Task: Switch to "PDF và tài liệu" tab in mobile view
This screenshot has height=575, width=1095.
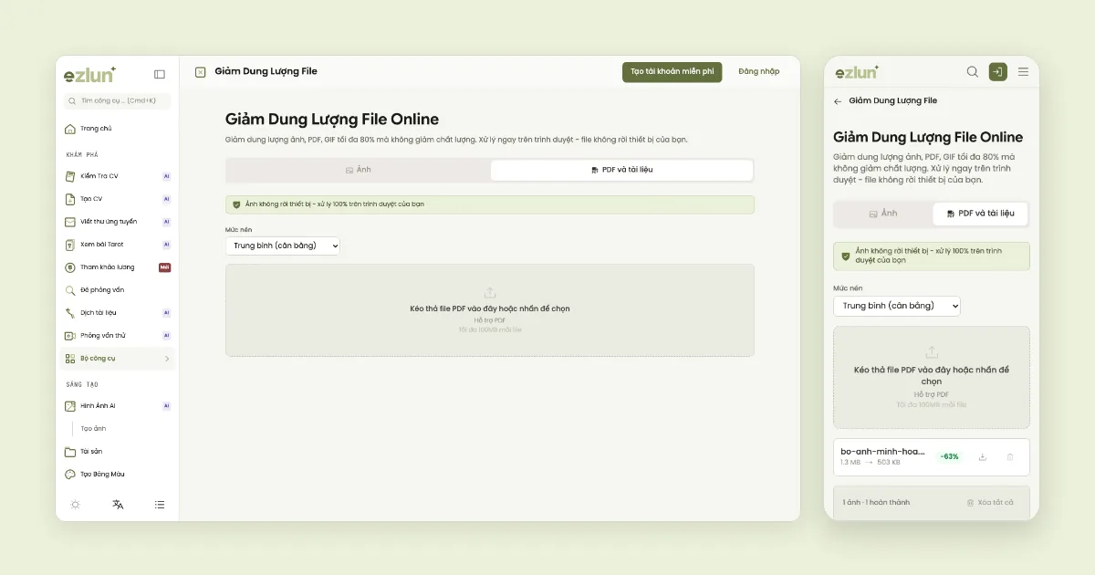Action: point(981,214)
